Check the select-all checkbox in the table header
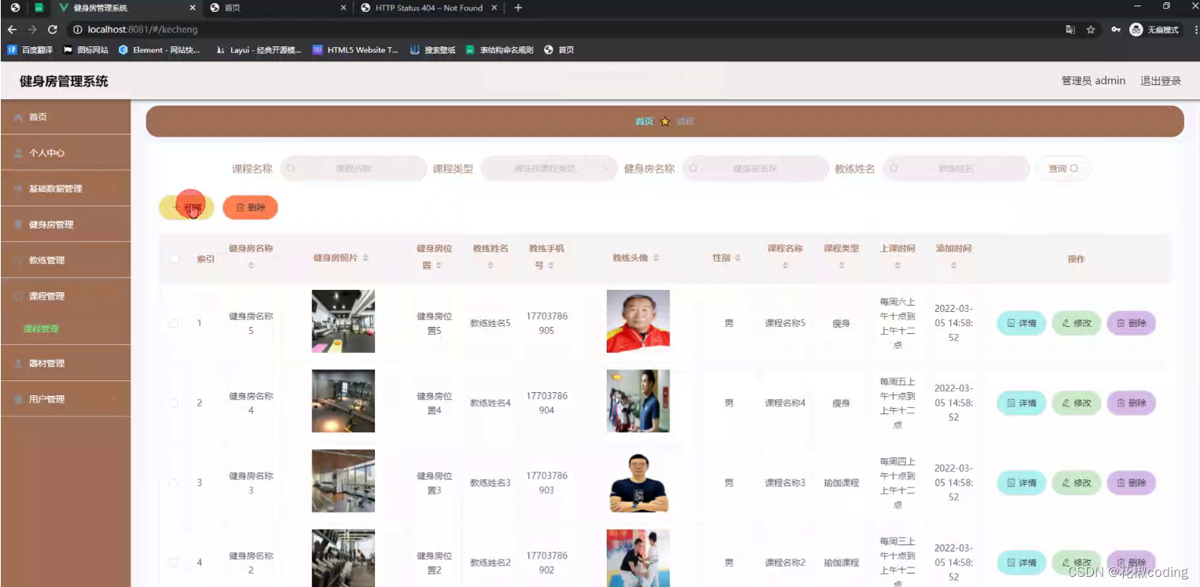The height and width of the screenshot is (587, 1200). 174,257
